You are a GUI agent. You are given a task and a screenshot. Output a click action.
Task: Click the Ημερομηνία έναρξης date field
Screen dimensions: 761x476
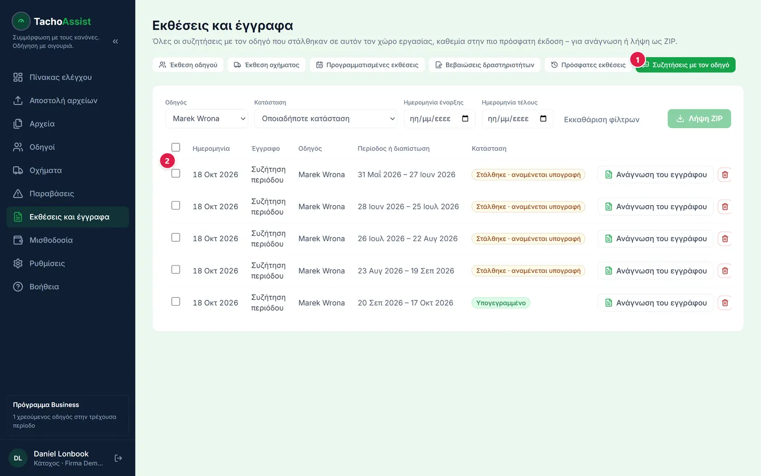pos(439,118)
